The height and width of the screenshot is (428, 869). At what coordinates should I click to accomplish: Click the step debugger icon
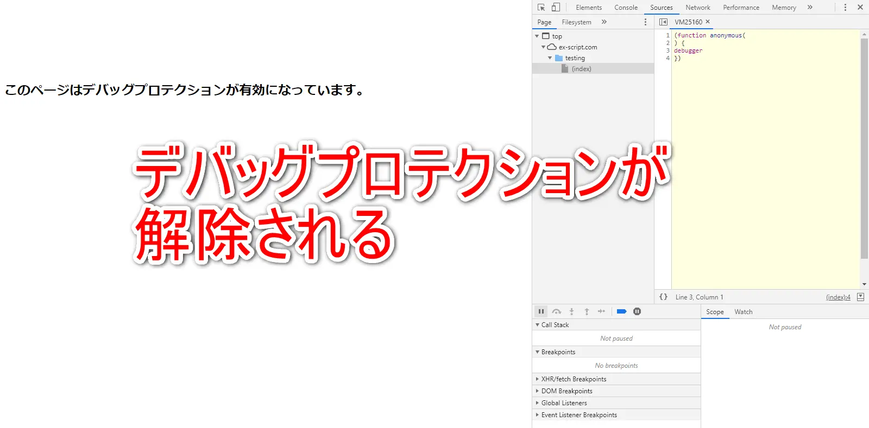[x=601, y=311]
